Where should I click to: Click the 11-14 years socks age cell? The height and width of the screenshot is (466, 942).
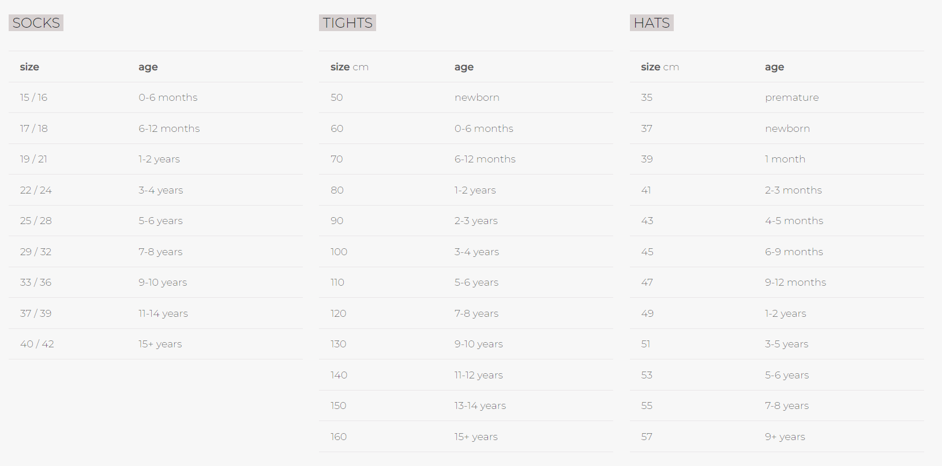coord(163,313)
